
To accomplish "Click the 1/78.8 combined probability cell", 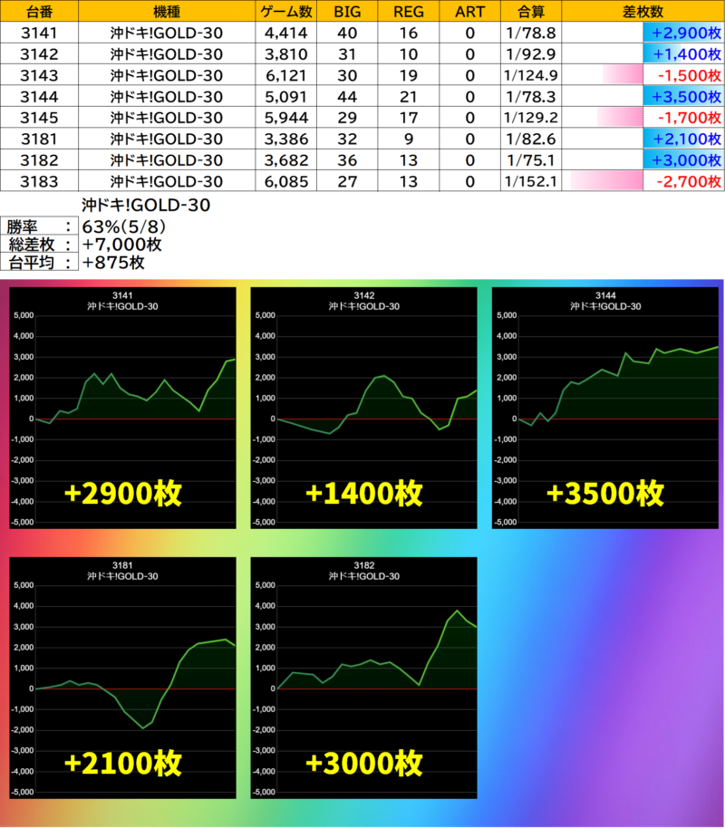I will coord(531,33).
